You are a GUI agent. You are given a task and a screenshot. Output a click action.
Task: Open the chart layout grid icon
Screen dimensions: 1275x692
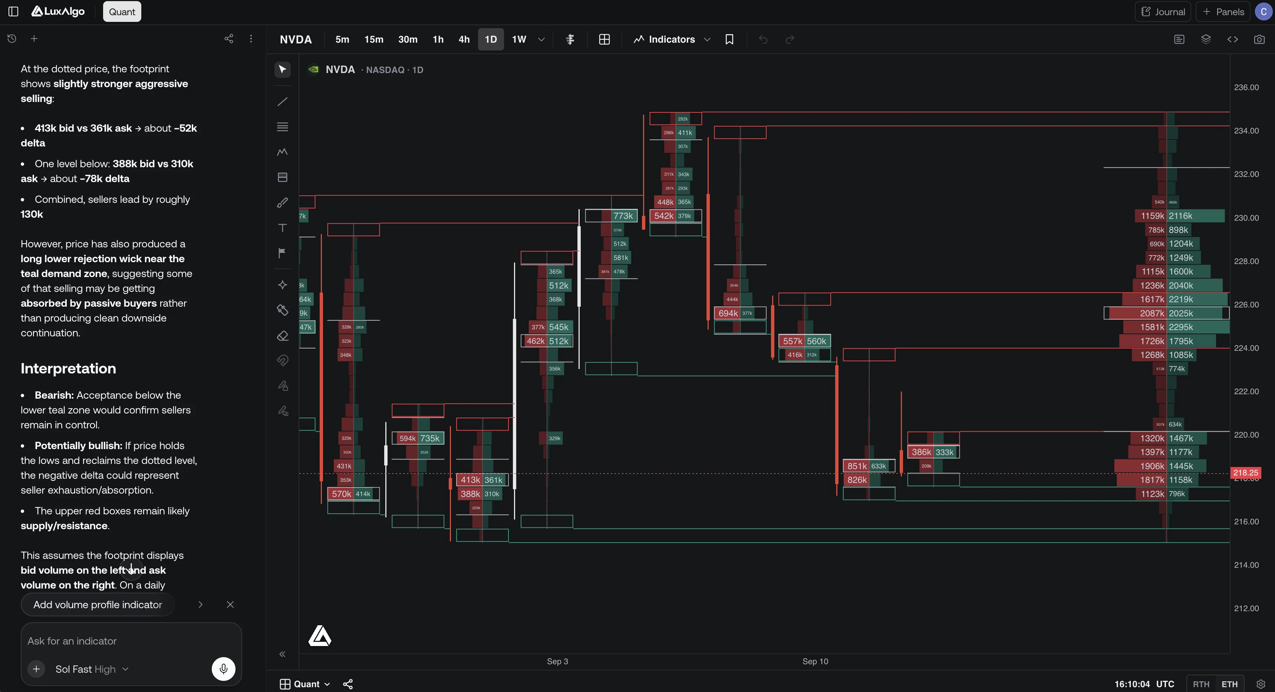[x=604, y=39]
